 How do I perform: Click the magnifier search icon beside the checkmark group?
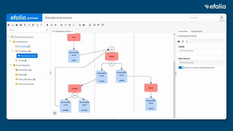37,25
